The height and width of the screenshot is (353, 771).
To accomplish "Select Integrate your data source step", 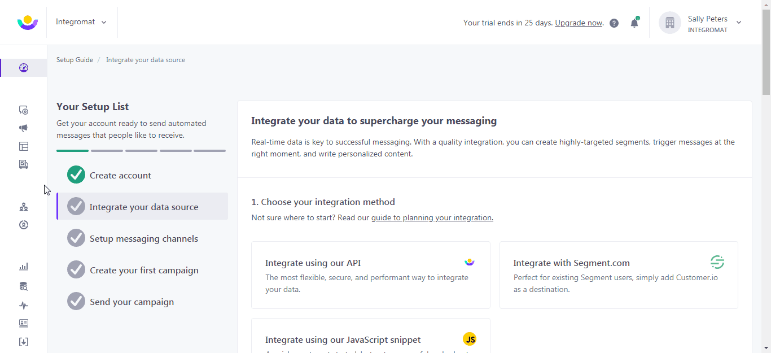I will tap(142, 206).
